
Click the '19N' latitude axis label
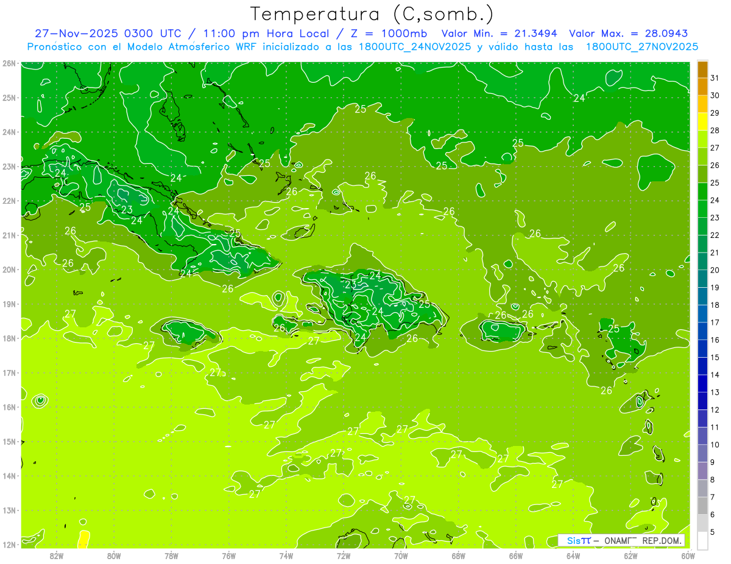coord(9,304)
